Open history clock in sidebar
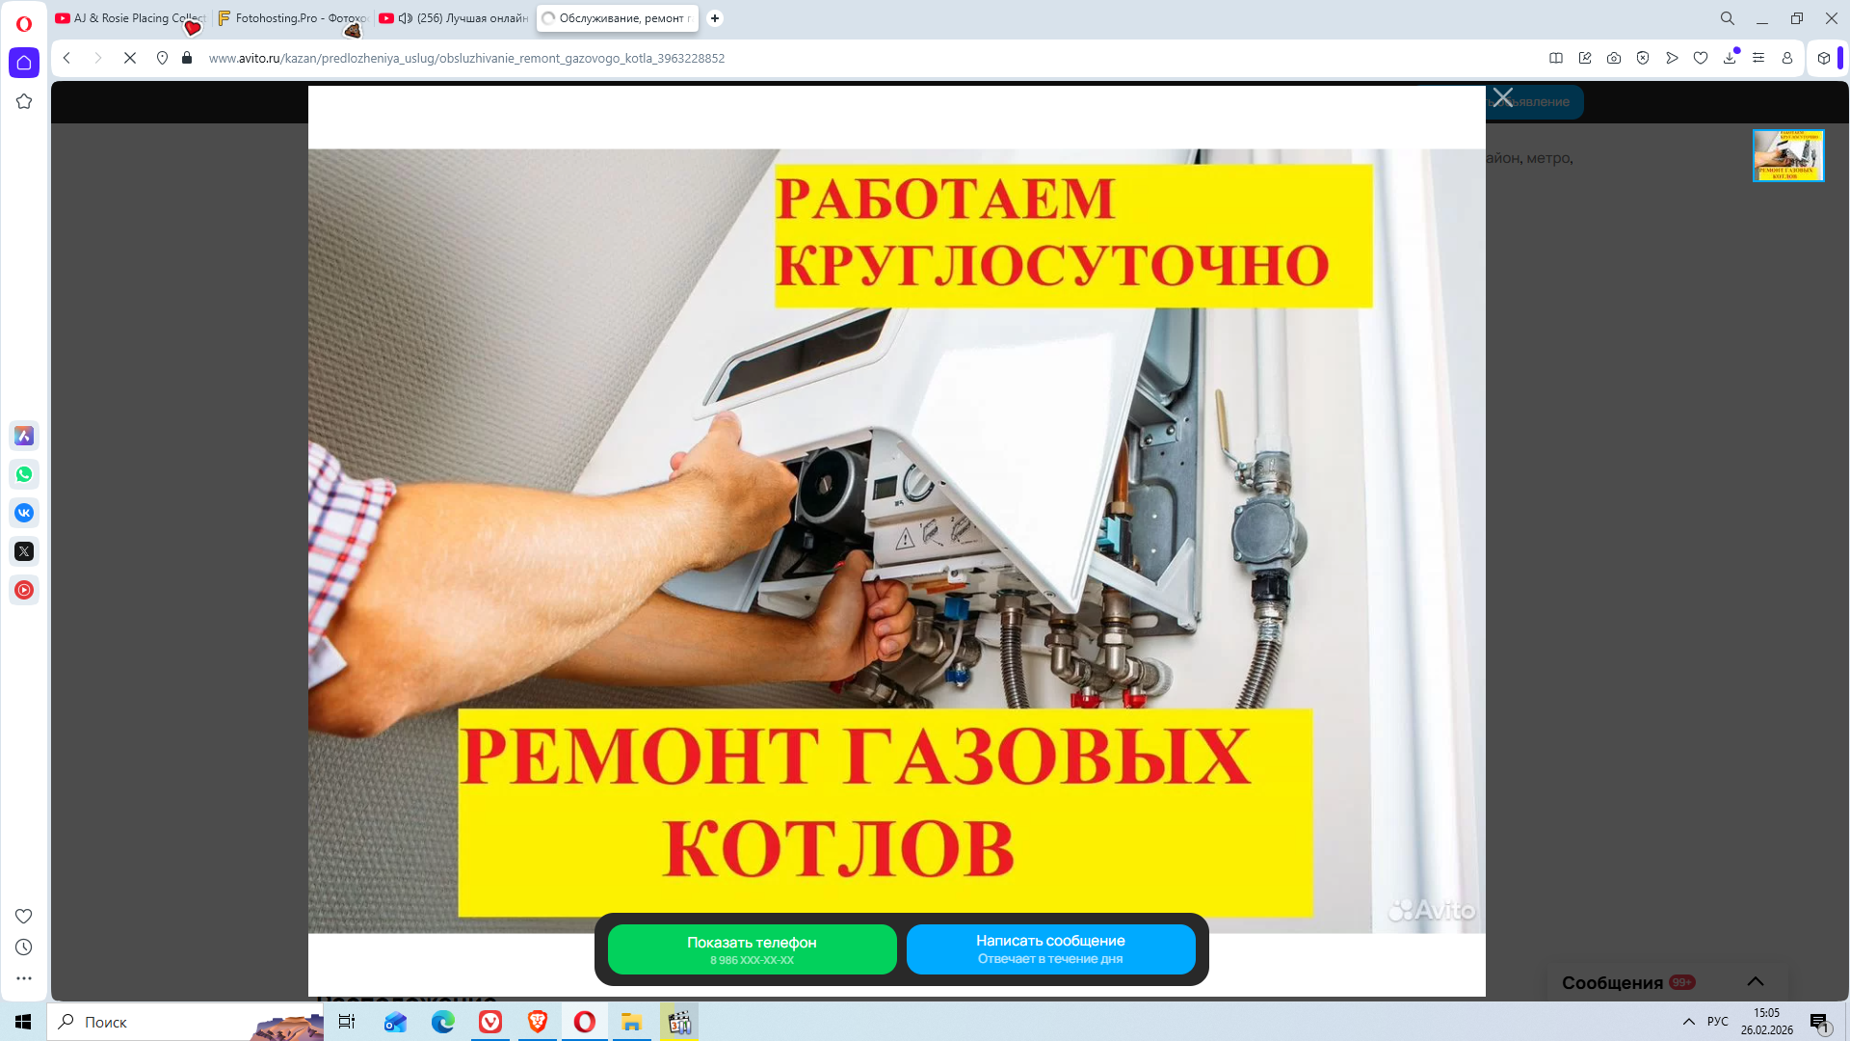This screenshot has width=1850, height=1041. pos(24,948)
